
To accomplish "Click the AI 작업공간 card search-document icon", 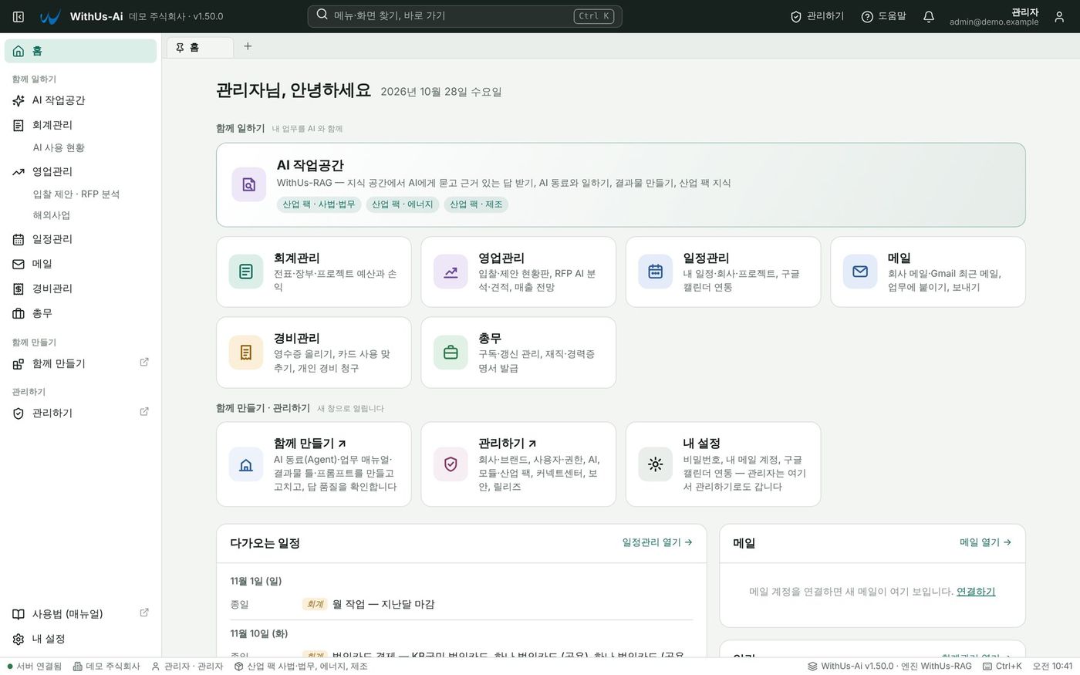I will 249,184.
